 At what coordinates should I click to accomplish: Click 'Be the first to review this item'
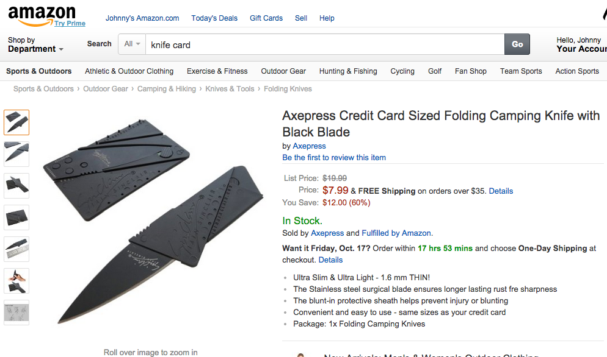(x=334, y=157)
